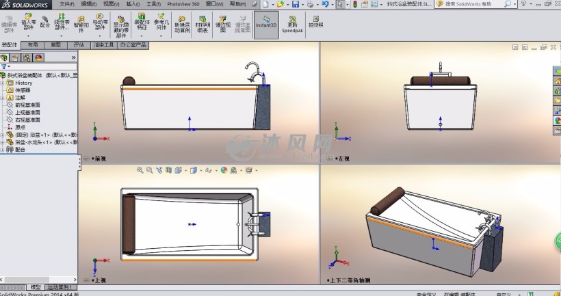Click the Edit Appearance color ball icon
The image size is (561, 296).
[224, 170]
